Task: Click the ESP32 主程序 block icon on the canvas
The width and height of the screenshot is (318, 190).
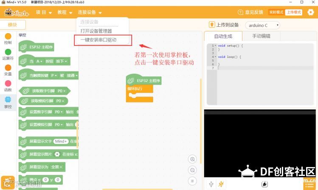Action: point(131,81)
